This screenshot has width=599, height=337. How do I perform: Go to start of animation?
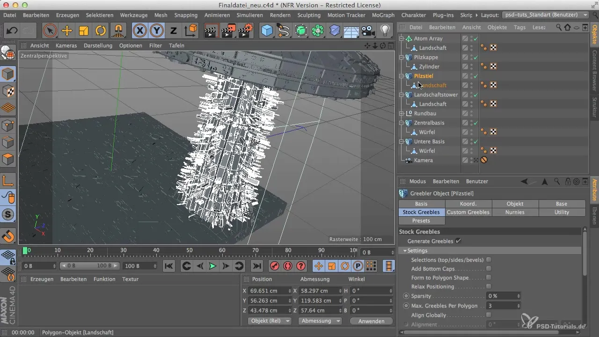169,266
